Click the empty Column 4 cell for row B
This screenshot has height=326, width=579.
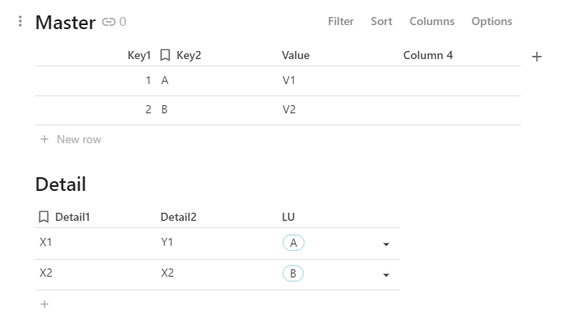pos(459,110)
